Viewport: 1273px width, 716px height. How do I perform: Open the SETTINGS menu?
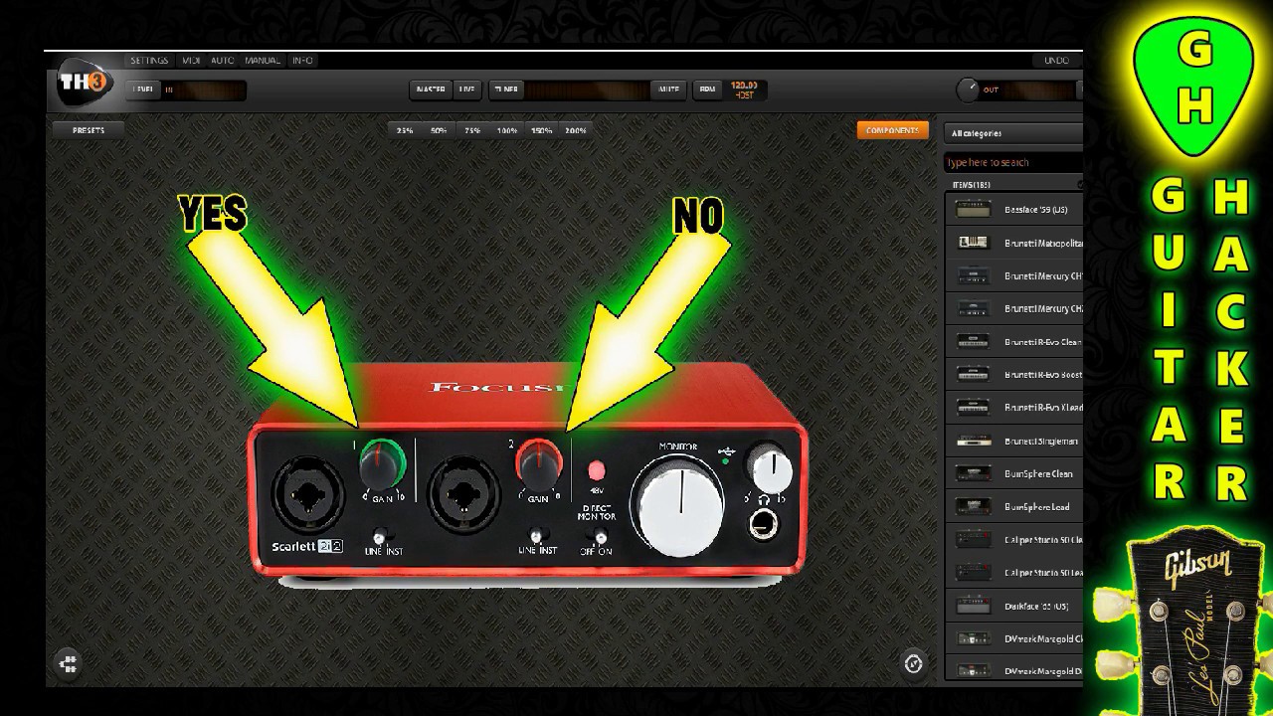coord(149,61)
